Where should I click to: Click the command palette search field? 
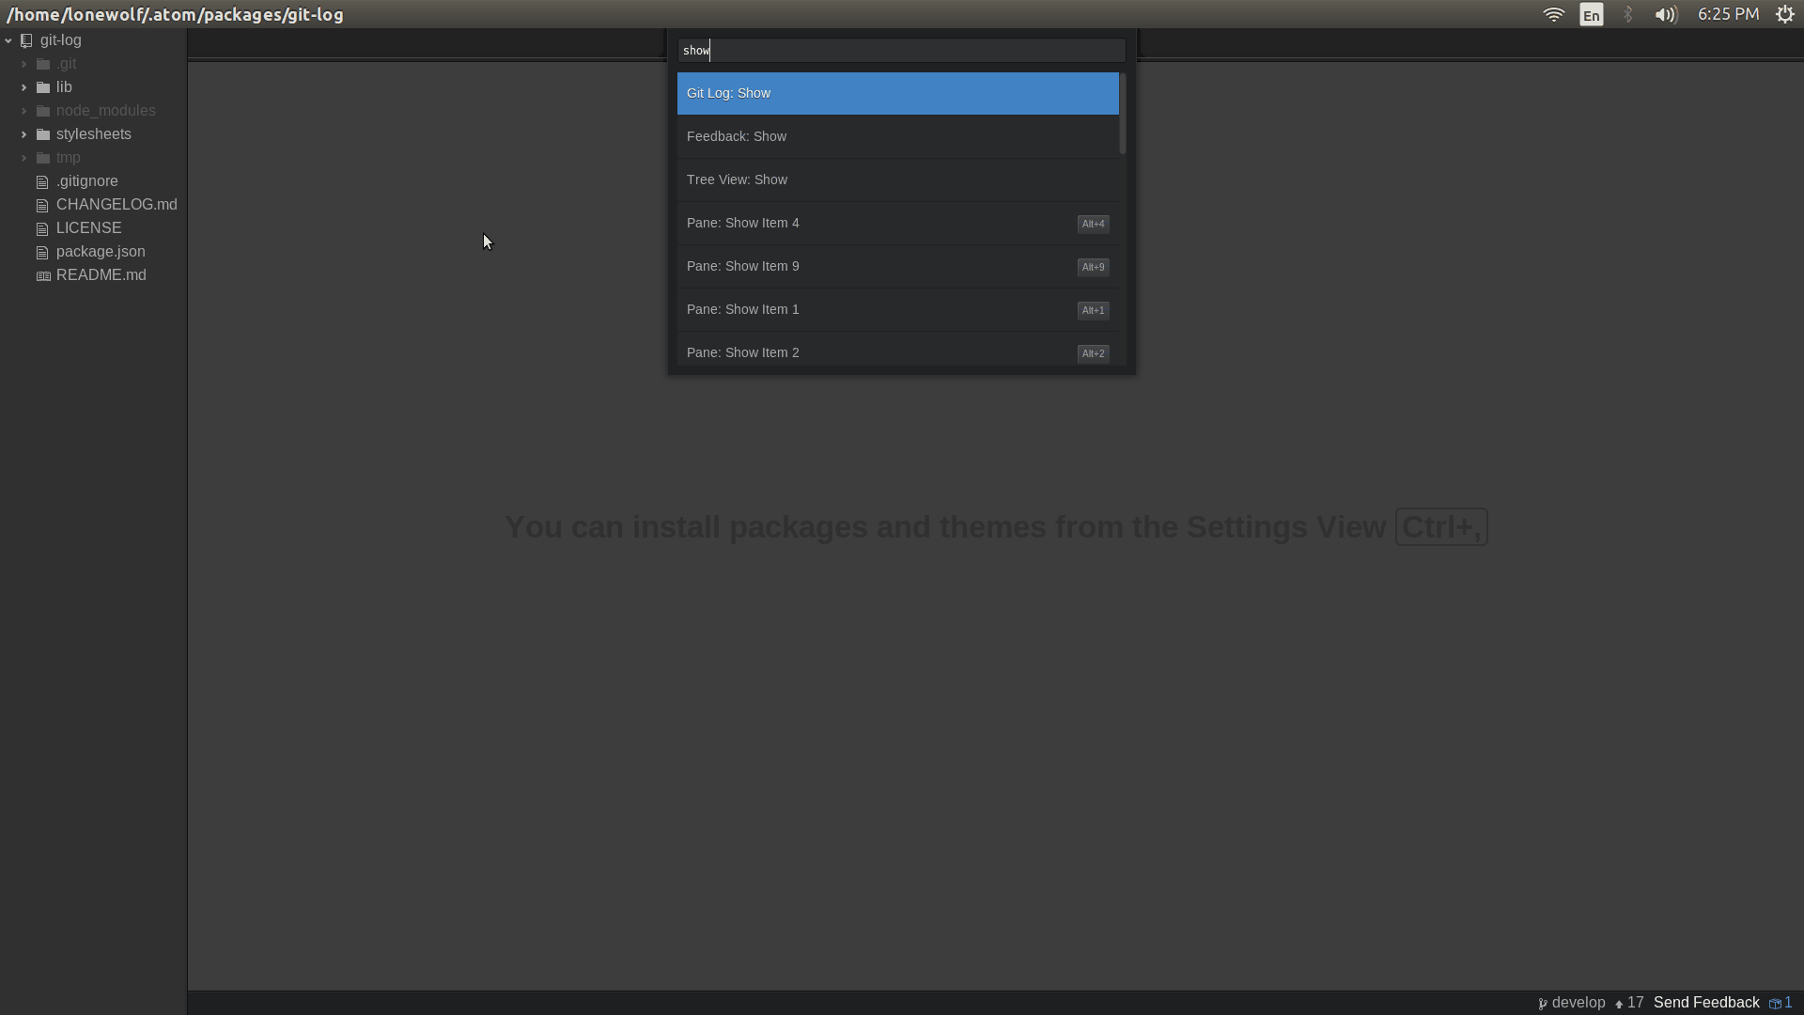point(900,51)
